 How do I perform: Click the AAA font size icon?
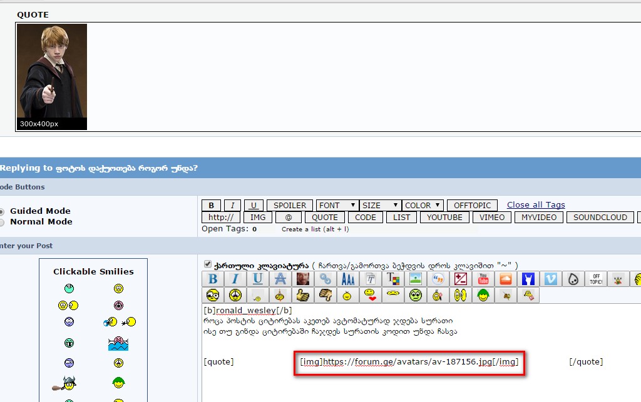click(348, 279)
